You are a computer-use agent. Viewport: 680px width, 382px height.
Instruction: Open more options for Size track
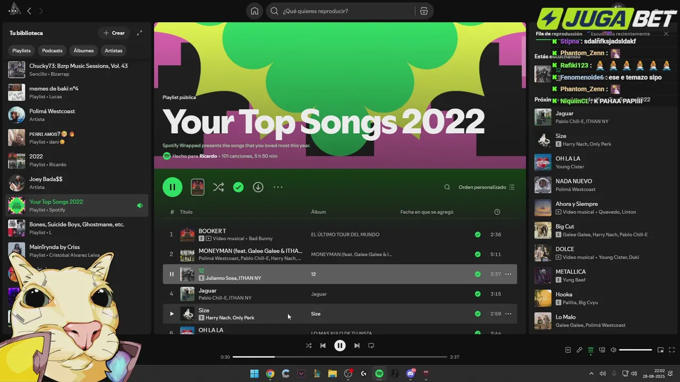pos(508,314)
